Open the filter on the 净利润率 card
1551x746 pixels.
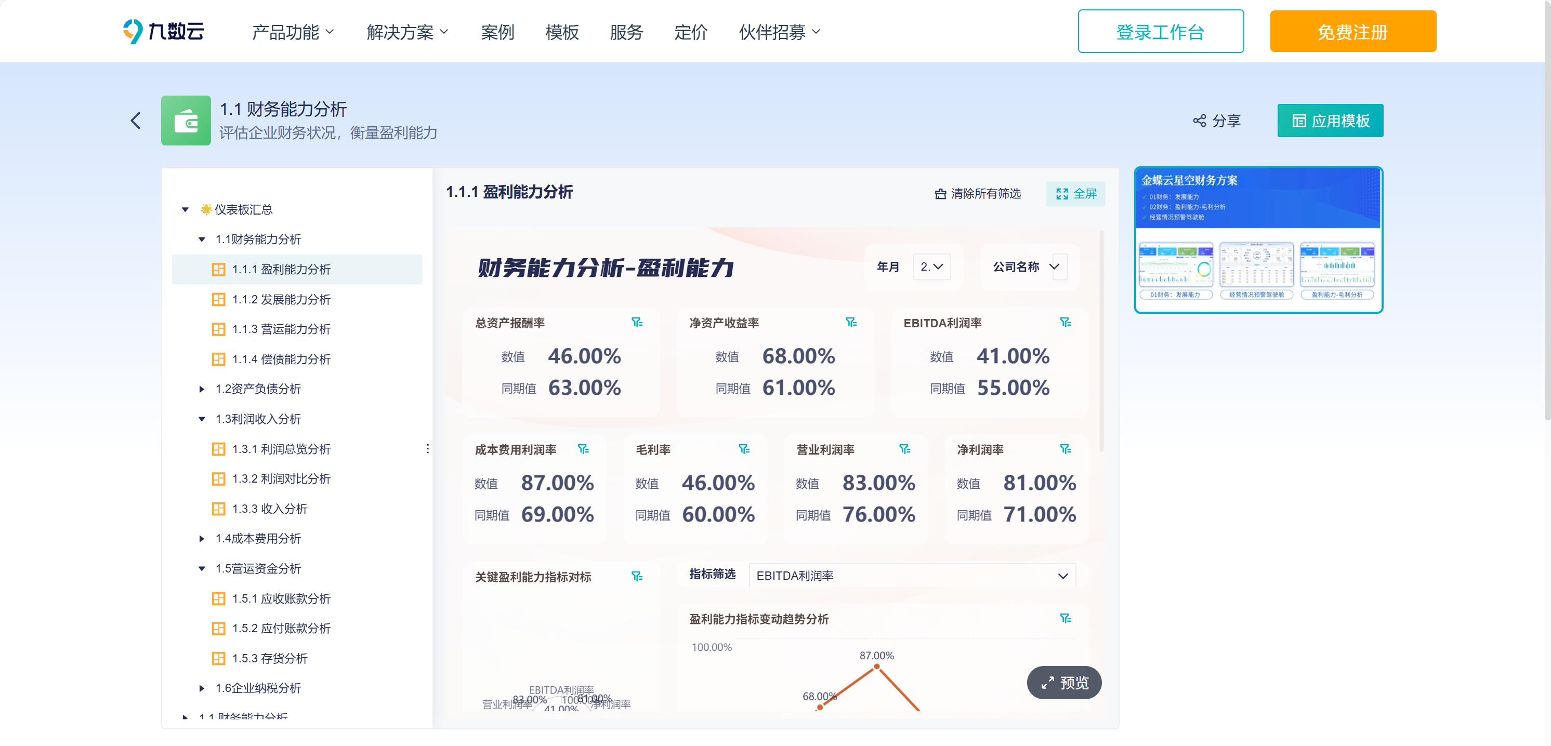[1066, 449]
